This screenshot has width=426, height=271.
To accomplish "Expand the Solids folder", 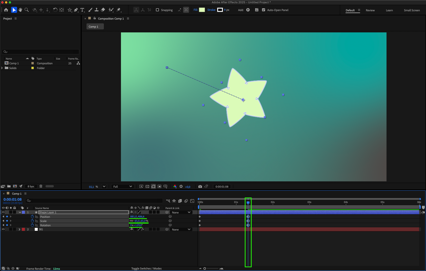I will 2,68.
